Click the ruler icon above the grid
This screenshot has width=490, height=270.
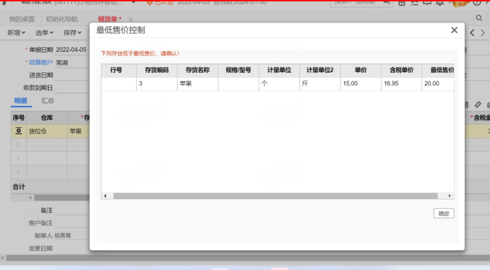(478, 105)
